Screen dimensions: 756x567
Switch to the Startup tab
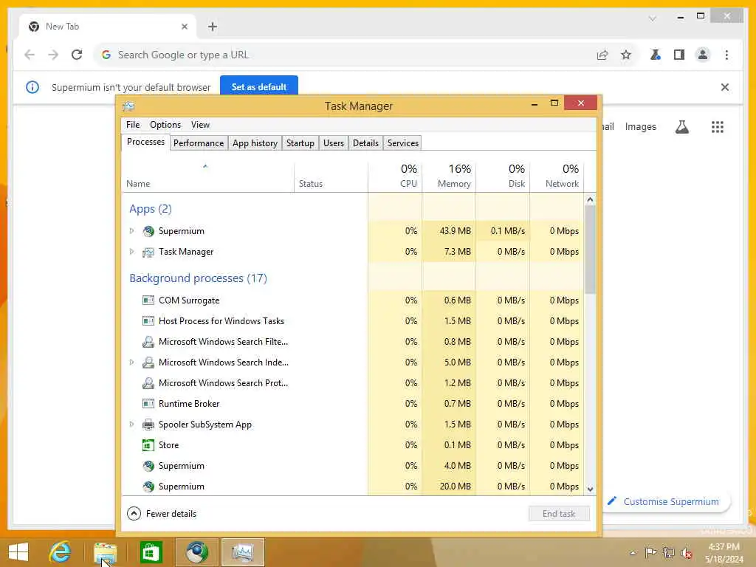tap(300, 143)
